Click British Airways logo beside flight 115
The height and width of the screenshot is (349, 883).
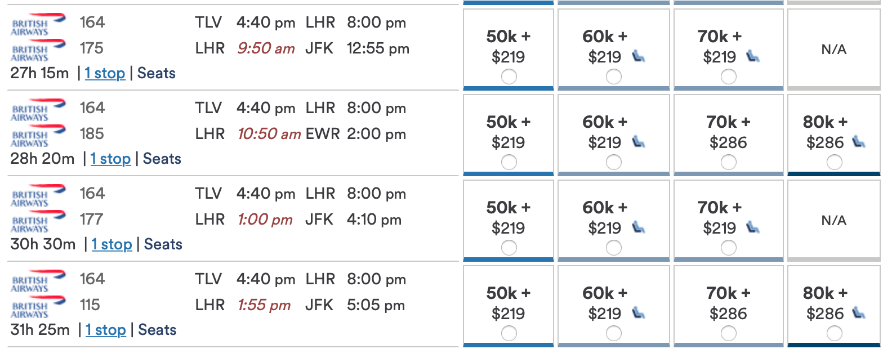(x=38, y=308)
